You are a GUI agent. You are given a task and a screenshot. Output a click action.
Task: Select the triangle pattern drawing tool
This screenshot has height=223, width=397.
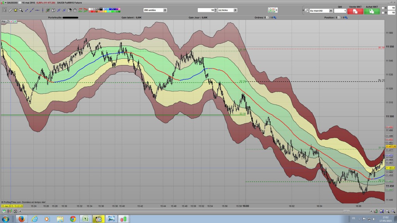pyautogui.click(x=86, y=10)
